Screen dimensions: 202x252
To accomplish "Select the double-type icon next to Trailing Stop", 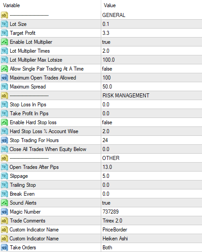I will 4,185.
